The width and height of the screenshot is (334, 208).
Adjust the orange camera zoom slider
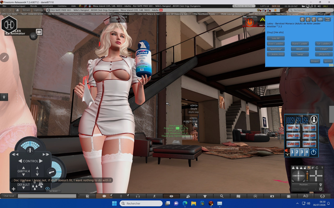(307, 176)
